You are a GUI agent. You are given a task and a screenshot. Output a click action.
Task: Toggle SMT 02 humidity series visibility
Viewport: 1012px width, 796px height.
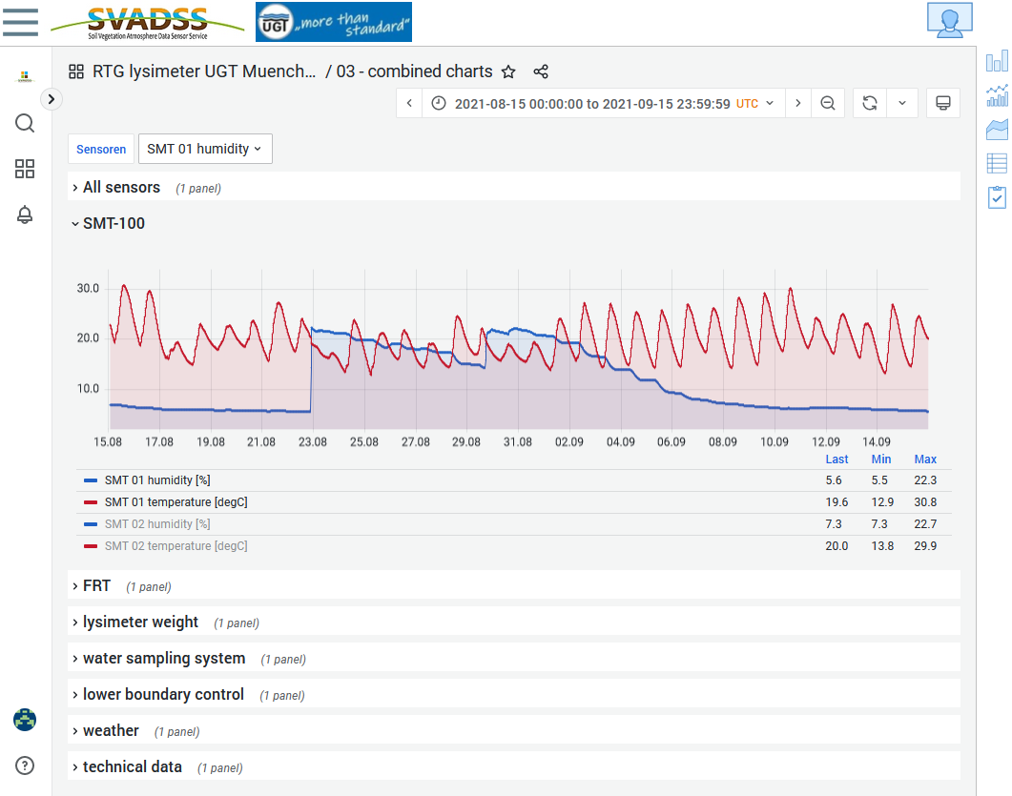pos(157,524)
